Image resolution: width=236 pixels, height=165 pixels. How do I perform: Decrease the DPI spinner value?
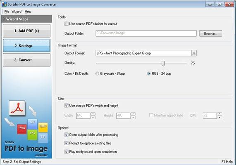[x=220, y=118]
